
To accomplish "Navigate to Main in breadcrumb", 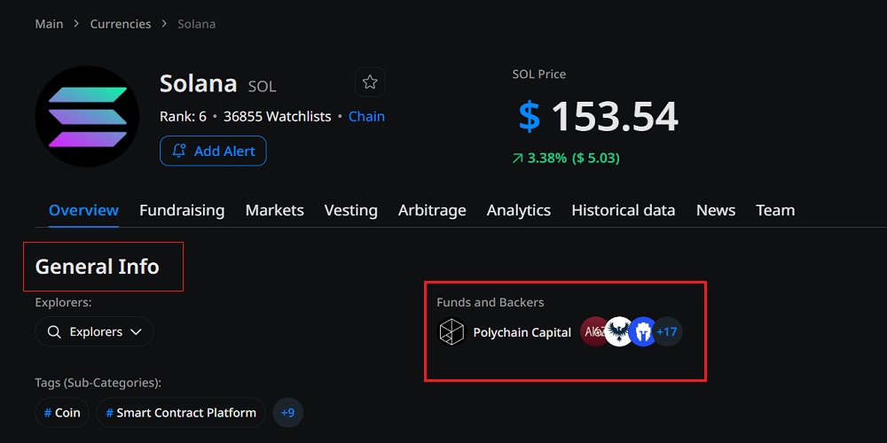I will click(49, 24).
